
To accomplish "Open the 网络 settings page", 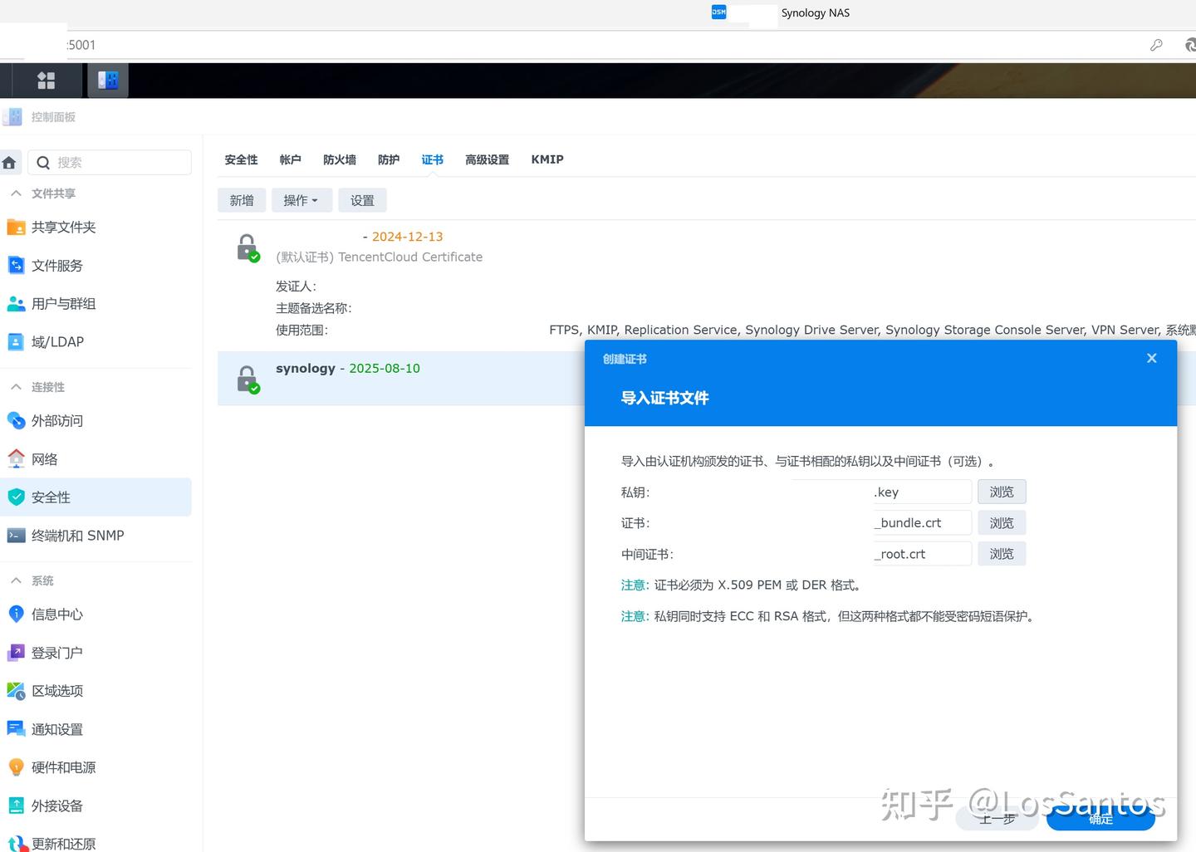I will click(x=46, y=458).
